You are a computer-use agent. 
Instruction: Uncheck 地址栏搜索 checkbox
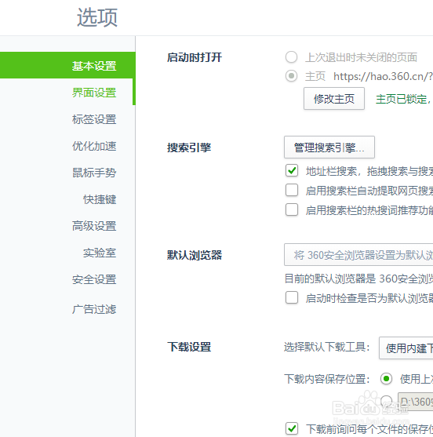(292, 170)
